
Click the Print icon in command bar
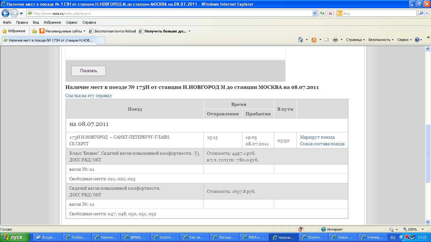pos(335,40)
